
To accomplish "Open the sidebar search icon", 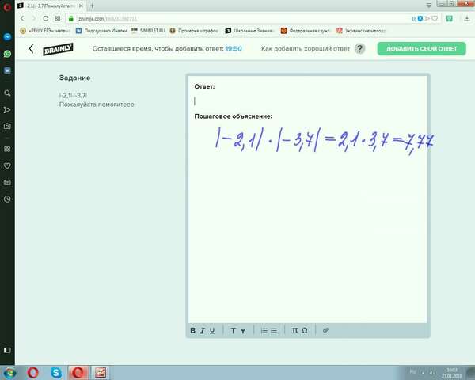I will pyautogui.click(x=7, y=93).
